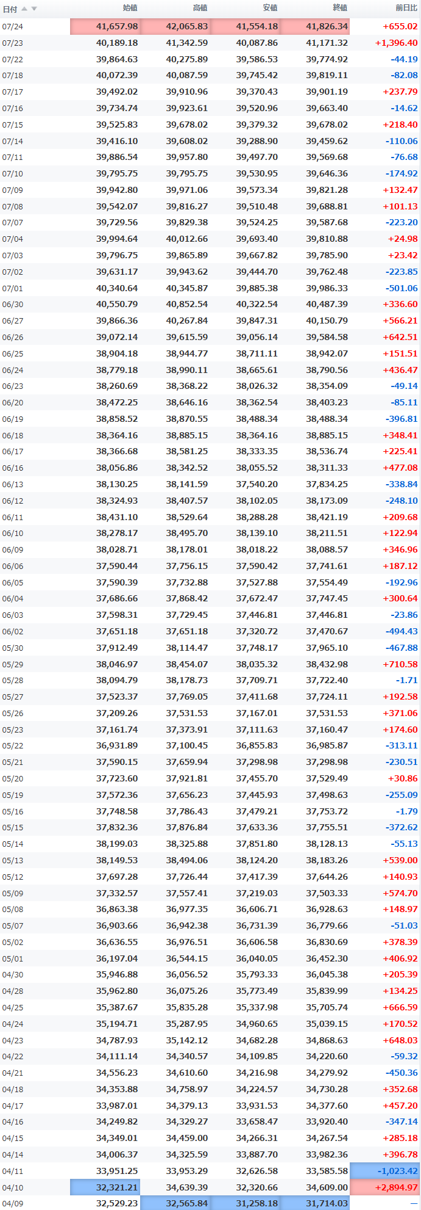Select the +1,396.40 change value
This screenshot has height=1210, width=421.
click(397, 43)
